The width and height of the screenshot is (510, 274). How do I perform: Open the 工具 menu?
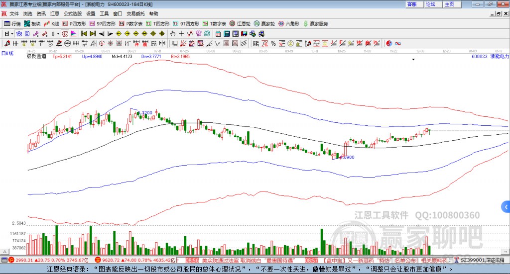104,13
